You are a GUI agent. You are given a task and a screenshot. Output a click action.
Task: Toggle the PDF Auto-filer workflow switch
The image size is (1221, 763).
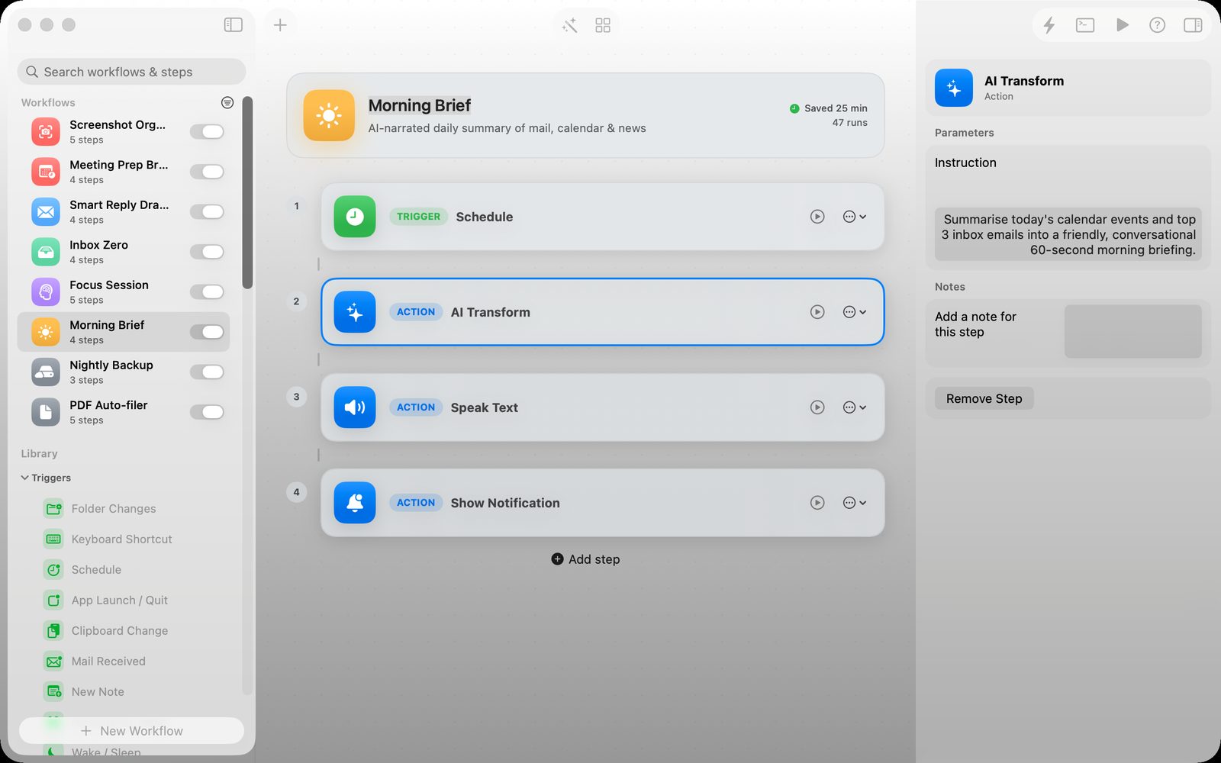click(207, 412)
